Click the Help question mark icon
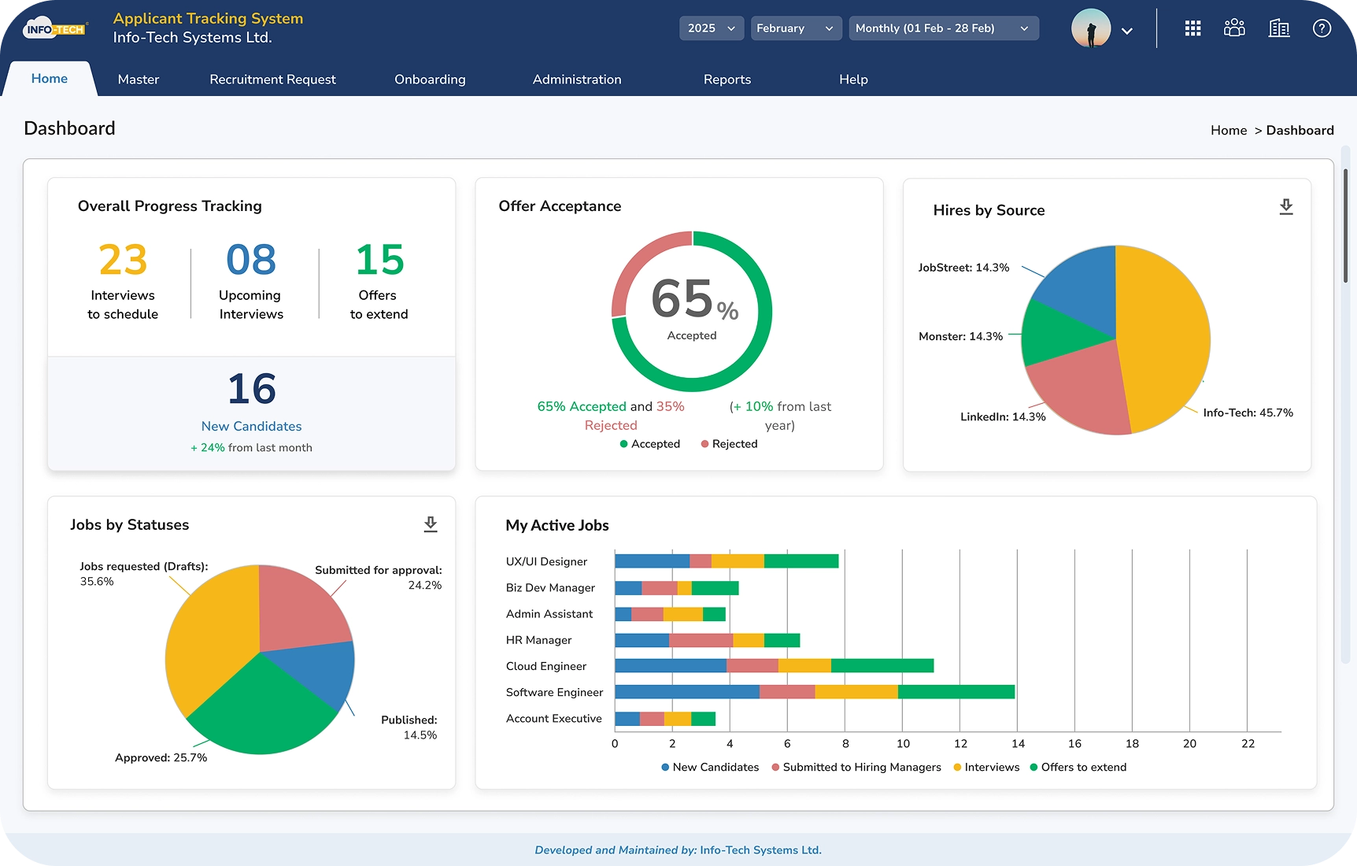1357x866 pixels. 1322,28
